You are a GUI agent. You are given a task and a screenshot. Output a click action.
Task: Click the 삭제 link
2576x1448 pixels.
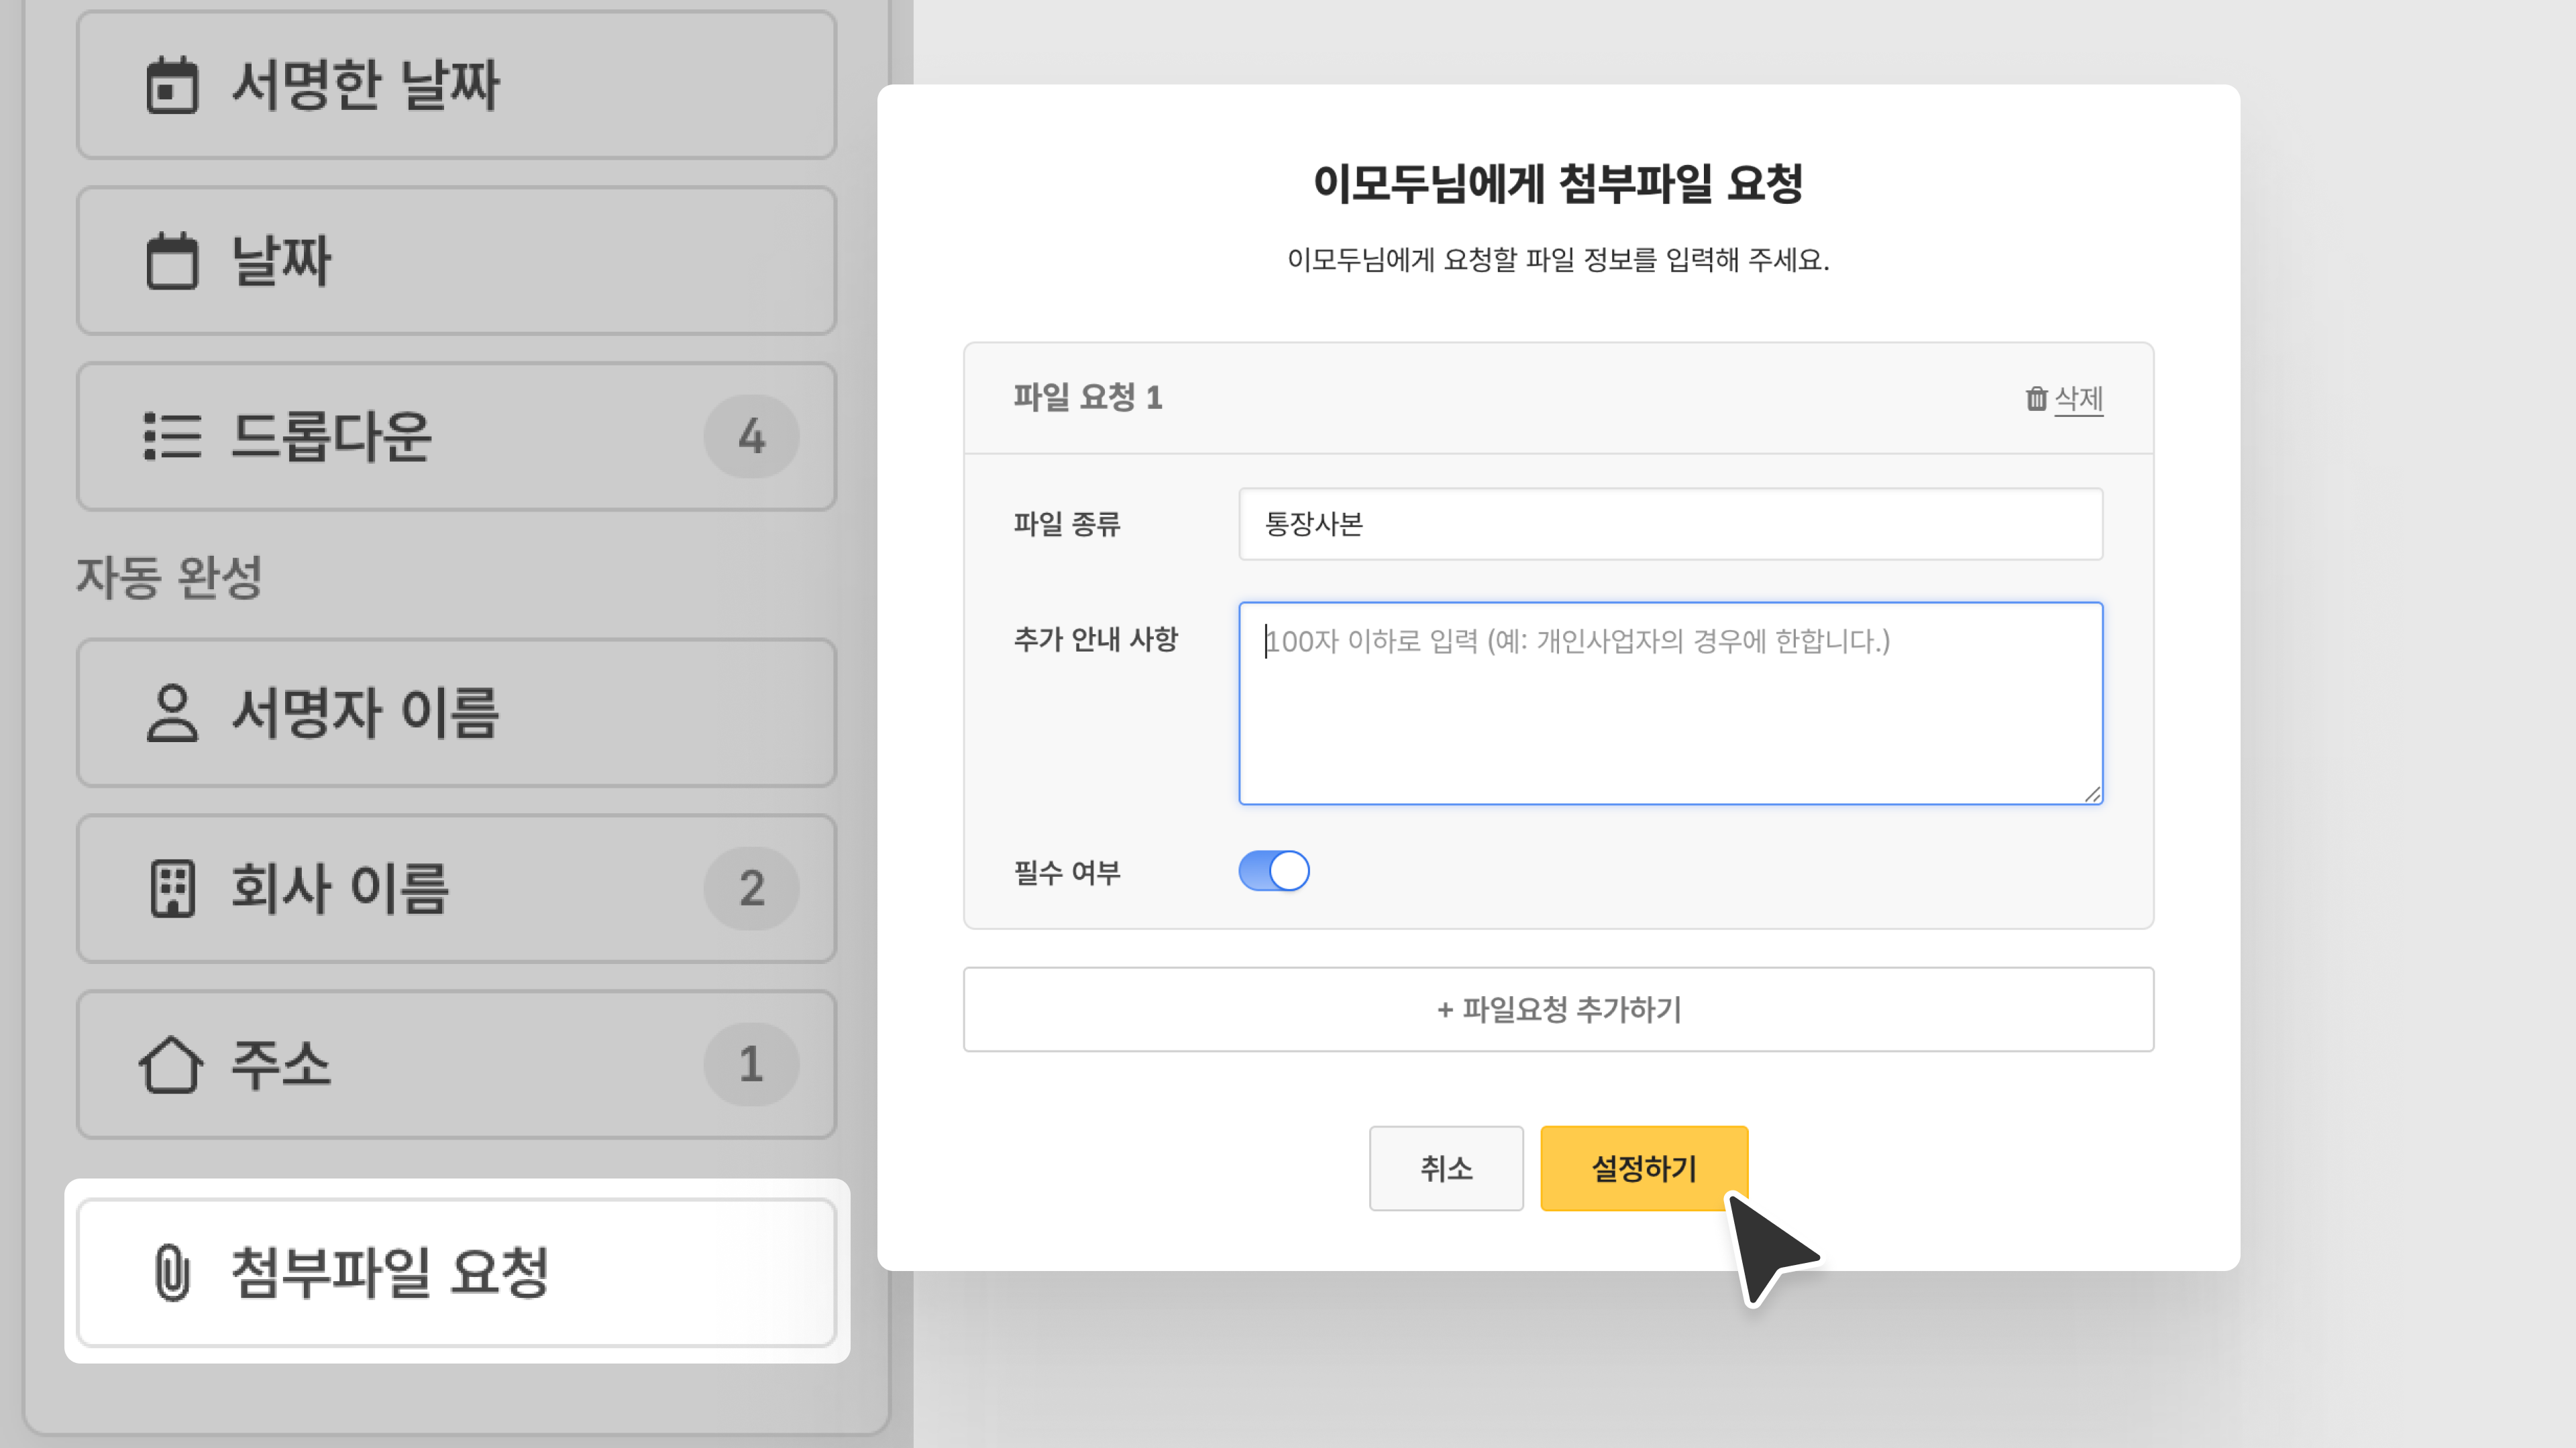pyautogui.click(x=2078, y=399)
